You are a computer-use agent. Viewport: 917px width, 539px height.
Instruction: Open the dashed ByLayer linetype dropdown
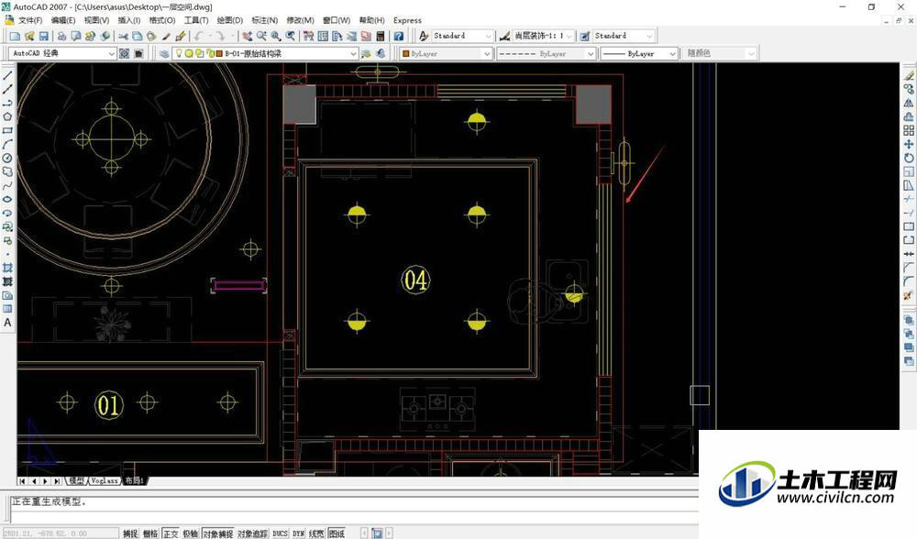pyautogui.click(x=590, y=53)
